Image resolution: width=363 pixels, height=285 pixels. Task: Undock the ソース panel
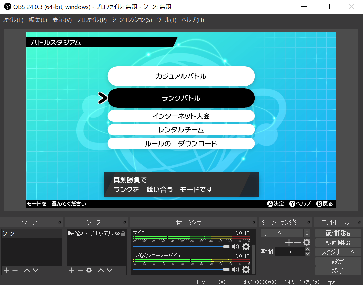pos(125,222)
